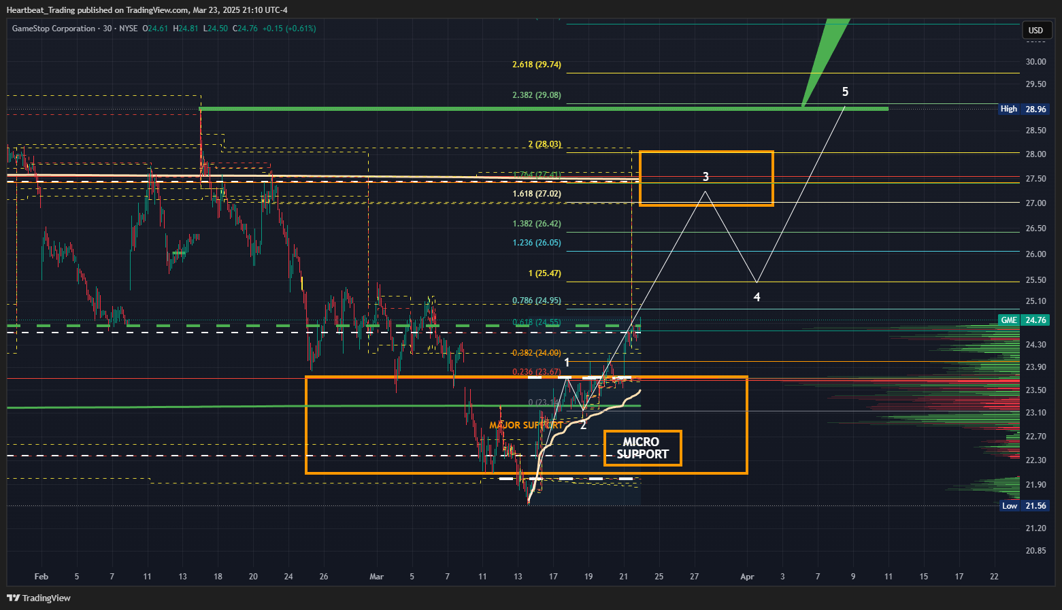The width and height of the screenshot is (1062, 610).
Task: Click the 22.70 price axis label
Action: tap(1036, 437)
